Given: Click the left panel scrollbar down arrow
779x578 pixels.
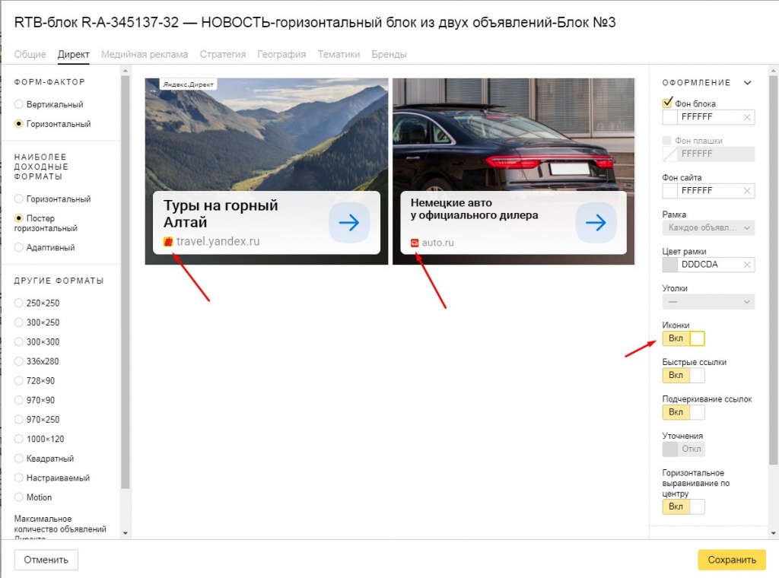Looking at the screenshot, I should (126, 533).
